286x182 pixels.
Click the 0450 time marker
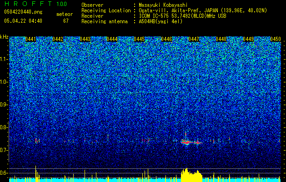tap(276, 39)
